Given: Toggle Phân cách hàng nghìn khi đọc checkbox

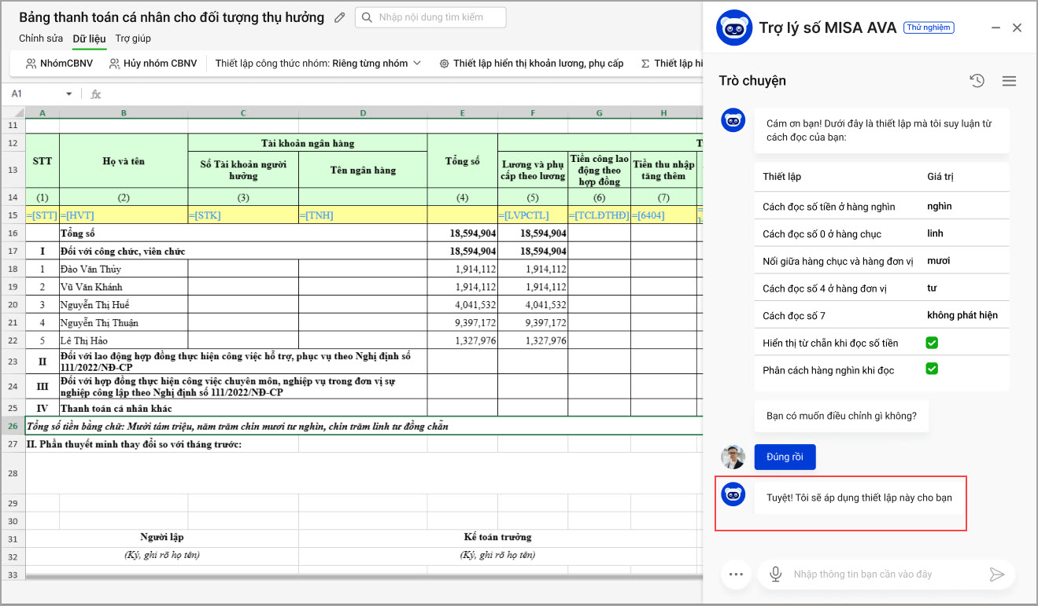Looking at the screenshot, I should (x=932, y=369).
